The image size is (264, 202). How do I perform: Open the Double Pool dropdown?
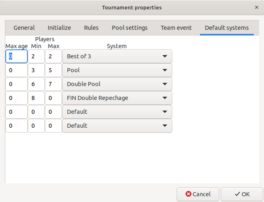point(117,84)
